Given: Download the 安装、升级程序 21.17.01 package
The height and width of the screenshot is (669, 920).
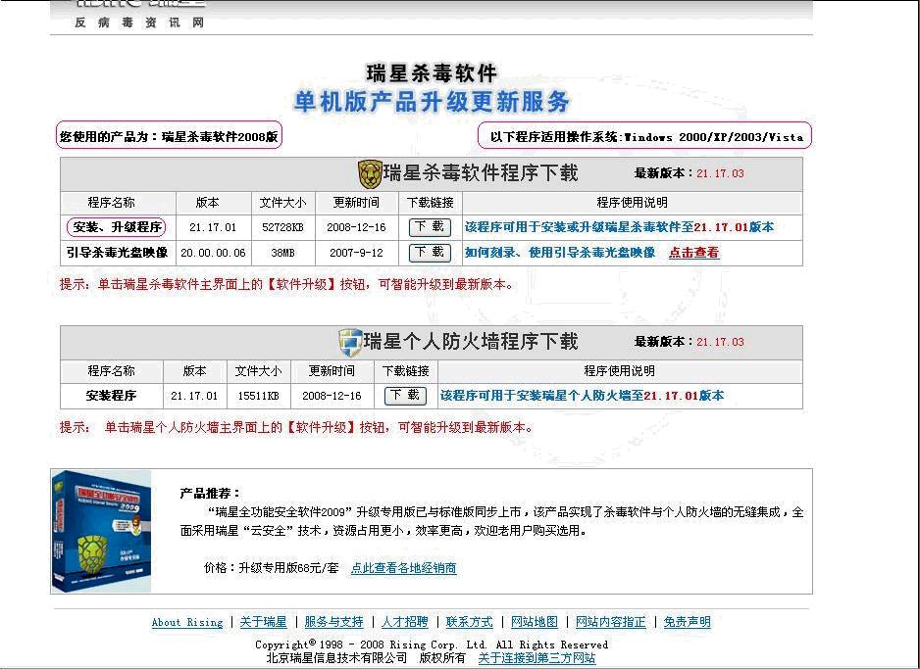Looking at the screenshot, I should click(x=430, y=227).
